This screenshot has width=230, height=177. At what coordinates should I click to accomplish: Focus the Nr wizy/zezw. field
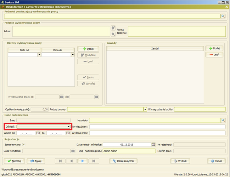coord(157,127)
